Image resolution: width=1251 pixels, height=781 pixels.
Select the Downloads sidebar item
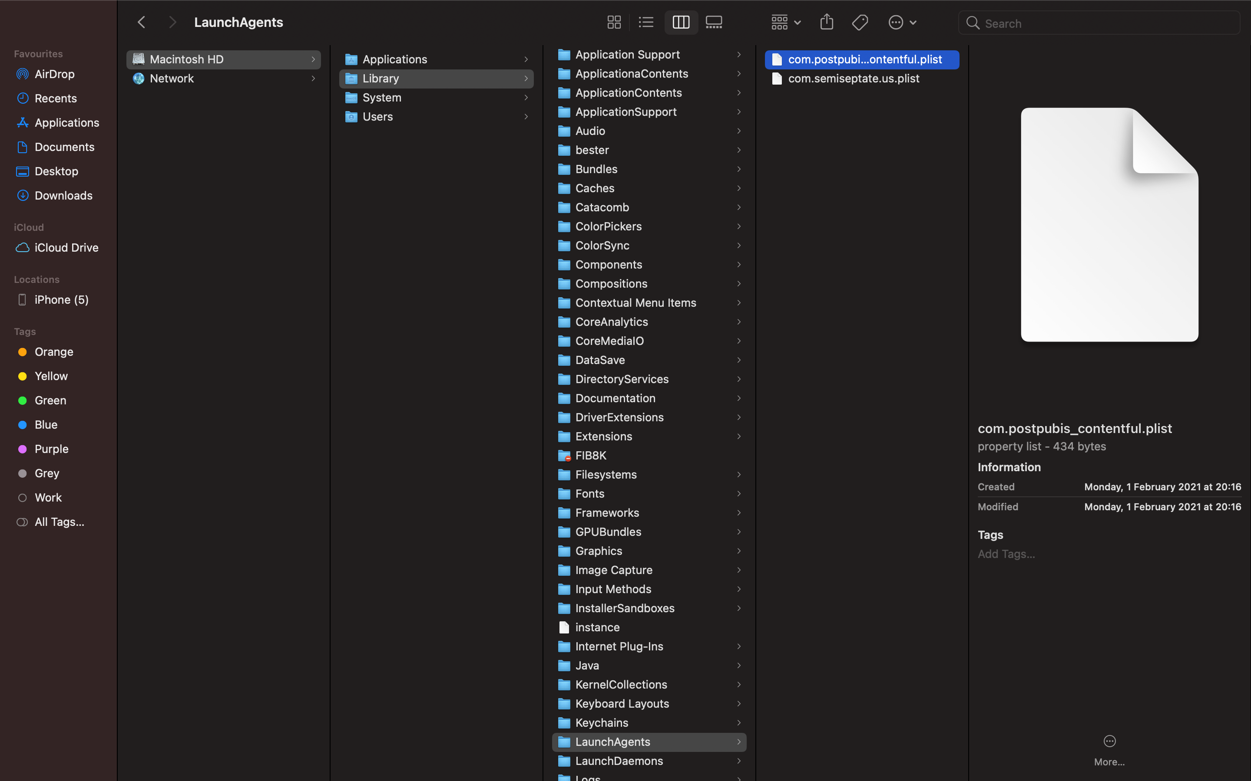63,195
